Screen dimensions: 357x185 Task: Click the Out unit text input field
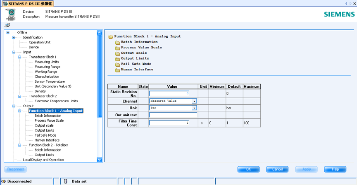pyautogui.click(x=173, y=115)
